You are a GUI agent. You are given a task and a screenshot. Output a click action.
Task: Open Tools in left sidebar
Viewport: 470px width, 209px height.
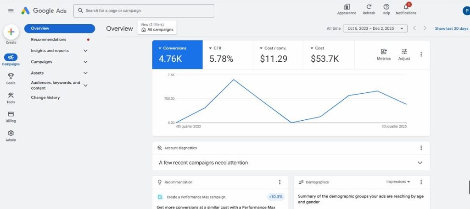click(x=11, y=95)
